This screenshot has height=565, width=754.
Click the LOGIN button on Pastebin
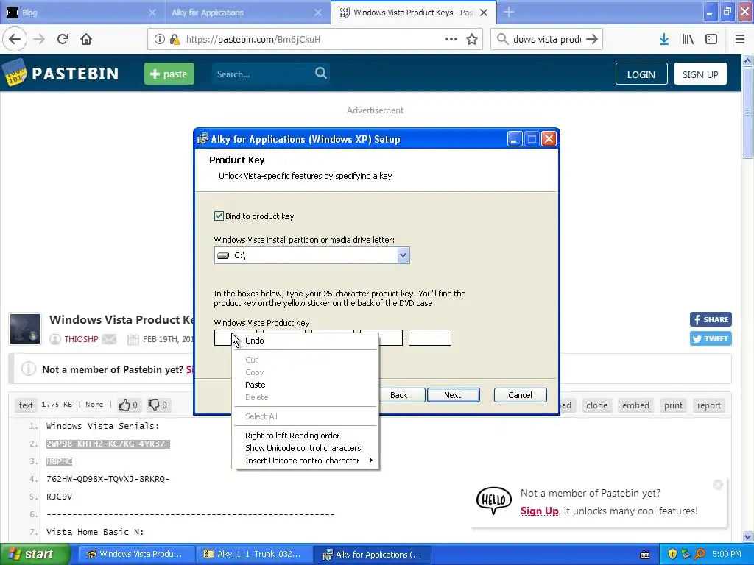point(641,74)
